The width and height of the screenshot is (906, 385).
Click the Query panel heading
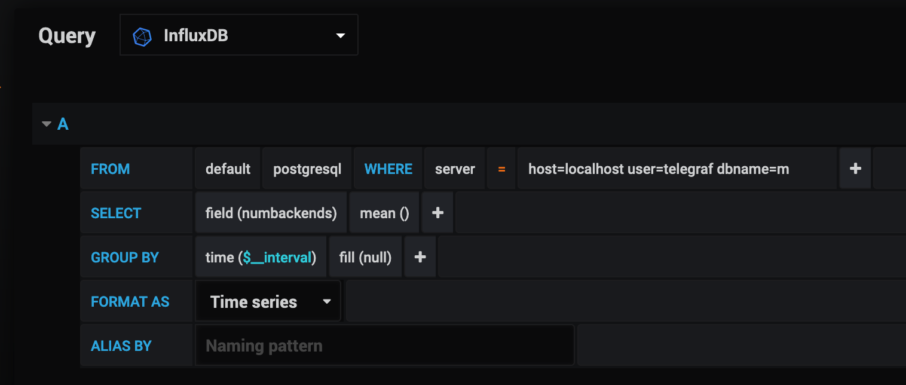point(67,36)
